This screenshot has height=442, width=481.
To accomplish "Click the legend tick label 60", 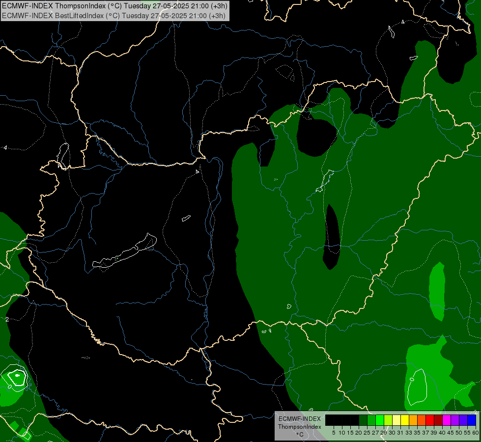I will [x=476, y=433].
